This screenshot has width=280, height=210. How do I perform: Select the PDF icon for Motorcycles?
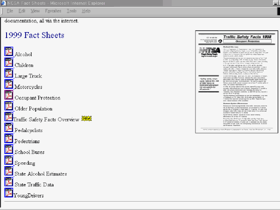click(x=9, y=84)
